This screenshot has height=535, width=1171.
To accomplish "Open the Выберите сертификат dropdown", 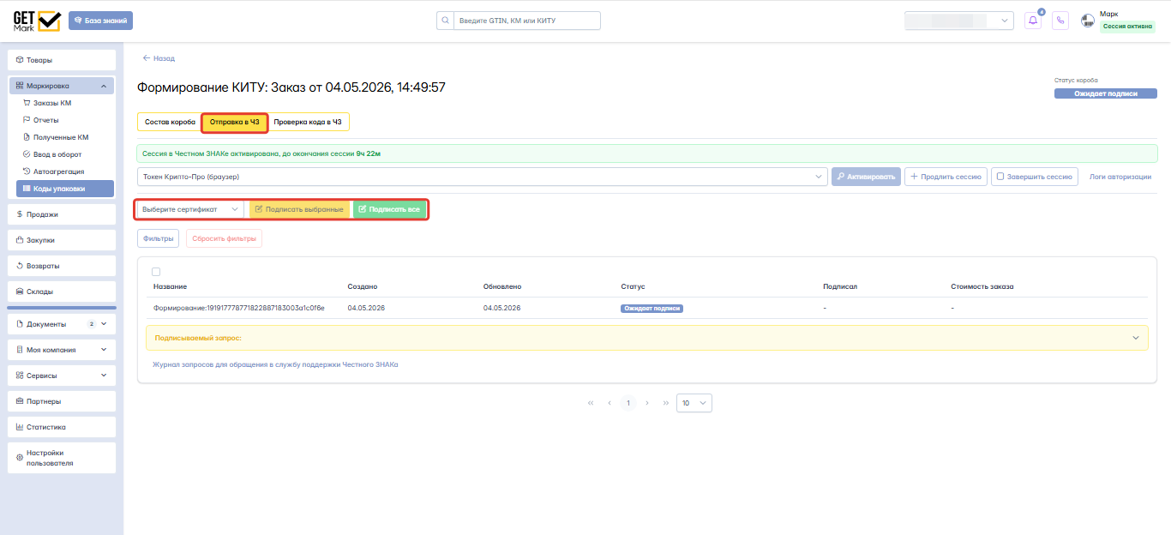I will tap(190, 209).
